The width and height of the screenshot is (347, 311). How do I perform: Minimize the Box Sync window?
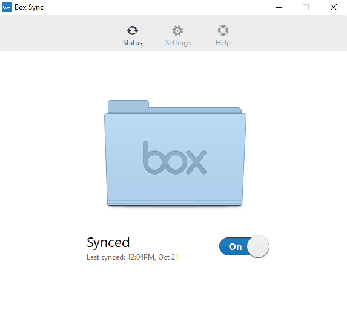click(x=279, y=7)
